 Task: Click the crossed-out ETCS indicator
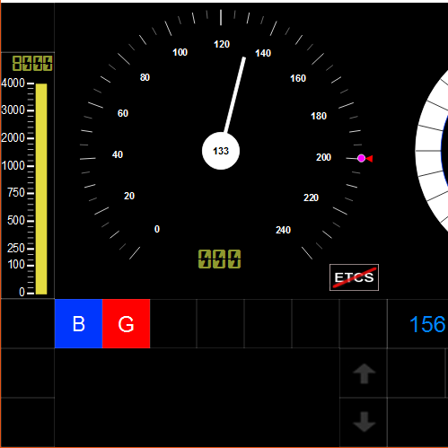pos(354,277)
